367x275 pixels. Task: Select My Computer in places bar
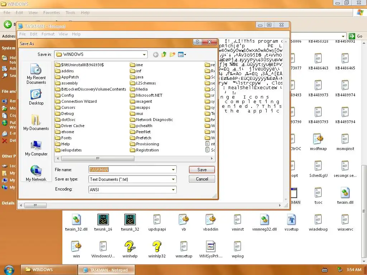(36, 148)
